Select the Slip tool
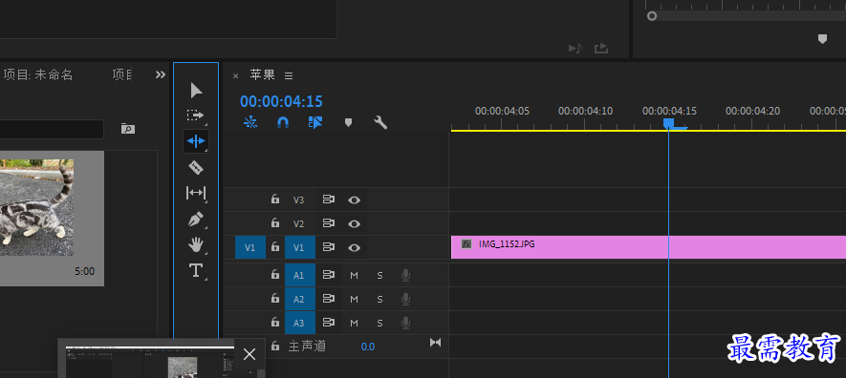The width and height of the screenshot is (846, 378). point(196,193)
